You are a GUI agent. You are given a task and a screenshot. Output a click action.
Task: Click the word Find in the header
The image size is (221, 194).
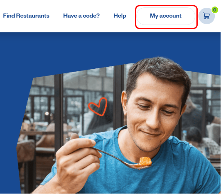click(x=9, y=16)
